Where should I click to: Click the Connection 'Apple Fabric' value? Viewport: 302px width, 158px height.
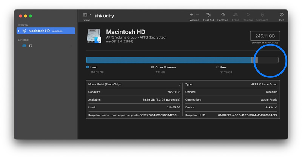pos(269,100)
